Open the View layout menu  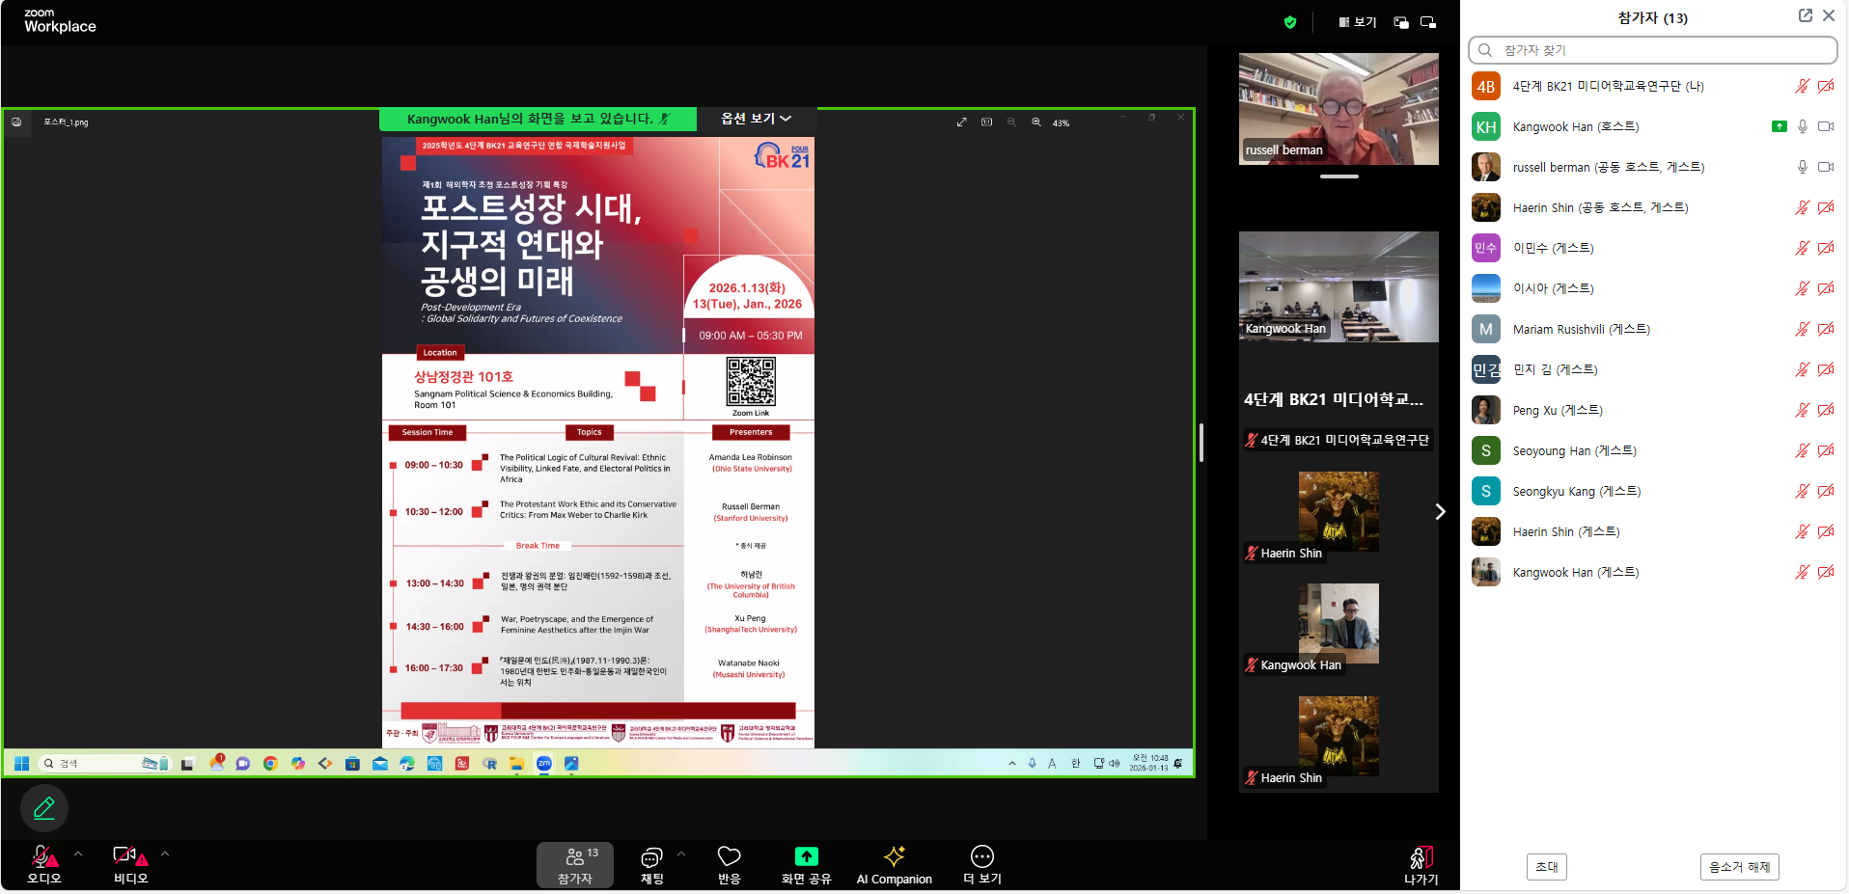tap(1358, 22)
